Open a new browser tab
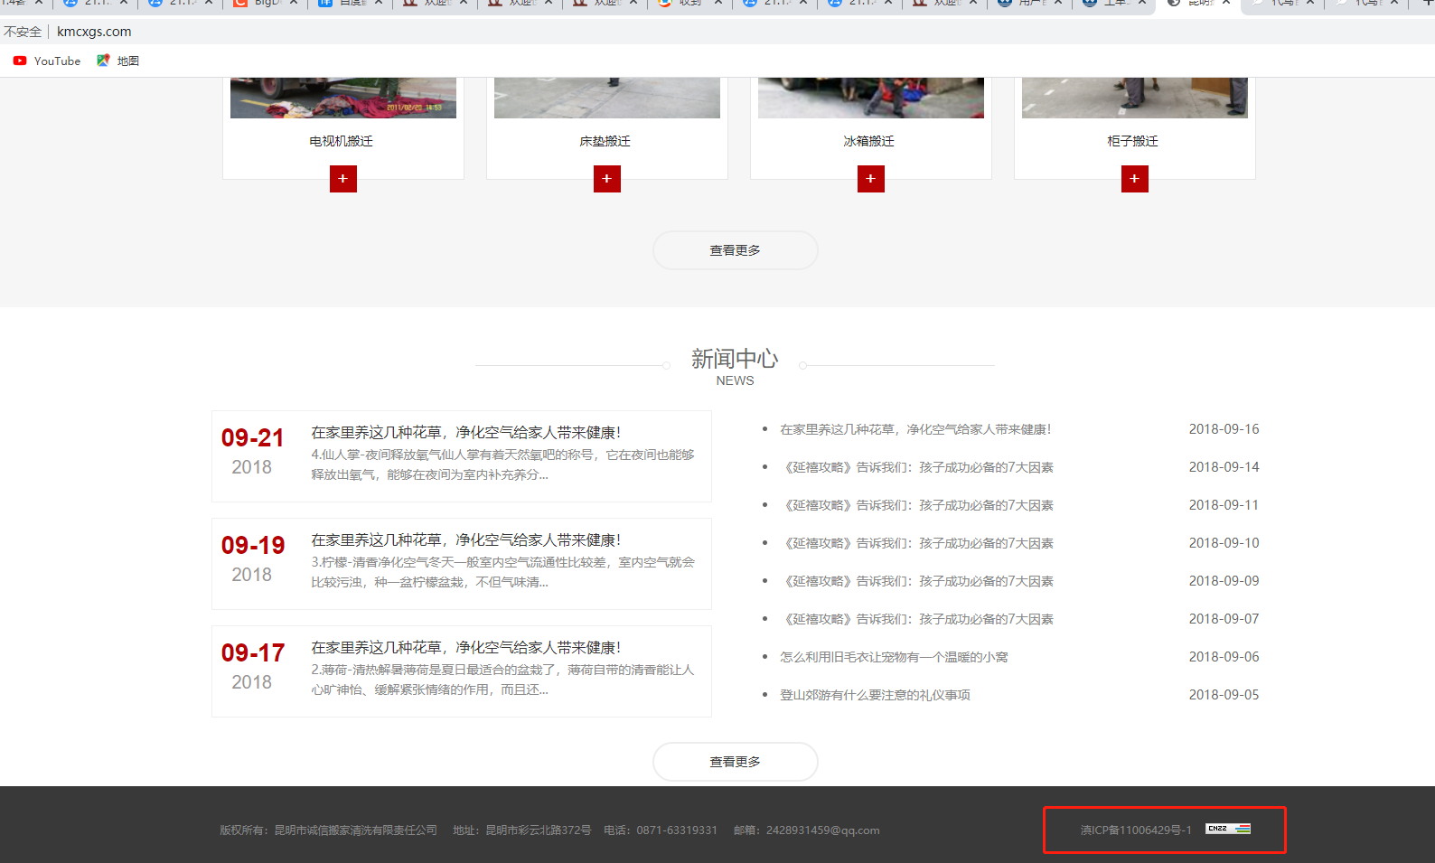The image size is (1435, 863). tap(1428, 3)
